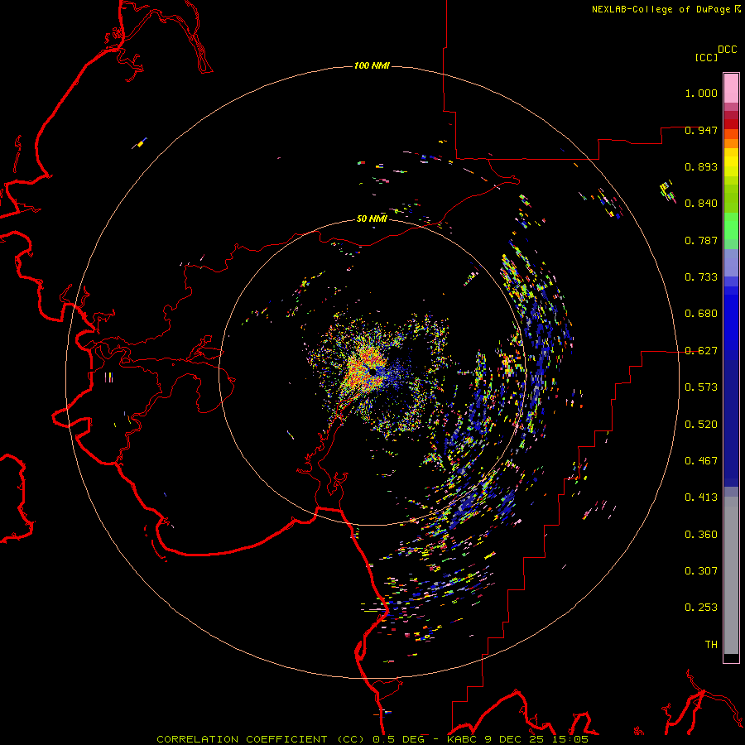This screenshot has height=745, width=745.
Task: Click the KABC station identifier in caption
Action: click(464, 739)
